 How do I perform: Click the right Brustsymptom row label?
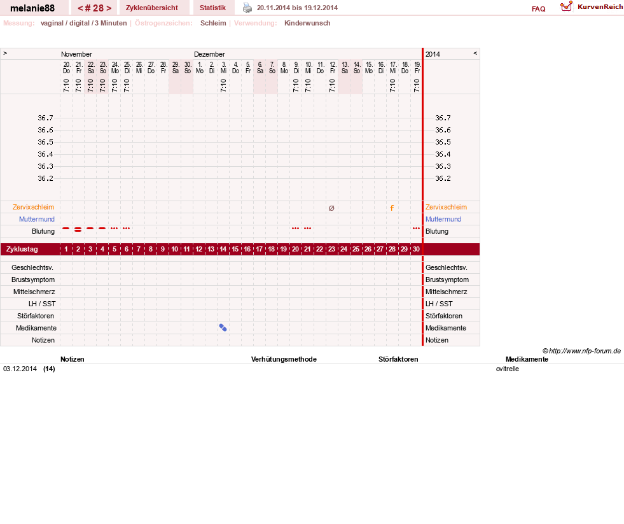click(x=447, y=280)
